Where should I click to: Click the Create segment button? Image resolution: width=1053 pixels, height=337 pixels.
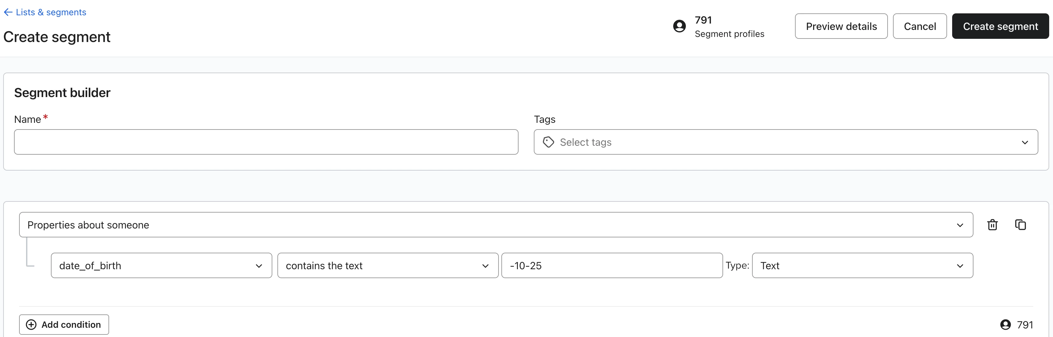[x=1000, y=26]
